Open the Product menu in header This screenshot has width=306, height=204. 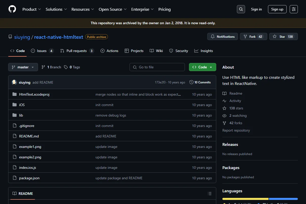click(x=32, y=9)
